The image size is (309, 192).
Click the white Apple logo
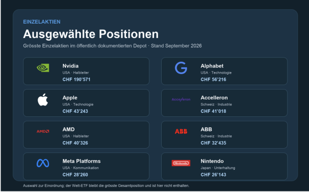pos(43,100)
